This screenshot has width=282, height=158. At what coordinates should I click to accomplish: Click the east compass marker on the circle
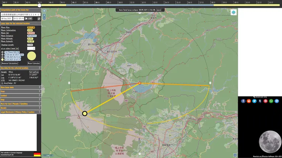pos(210,83)
